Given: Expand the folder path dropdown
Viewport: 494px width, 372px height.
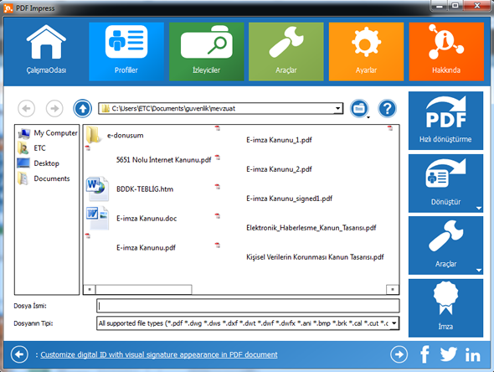Looking at the screenshot, I should [337, 108].
